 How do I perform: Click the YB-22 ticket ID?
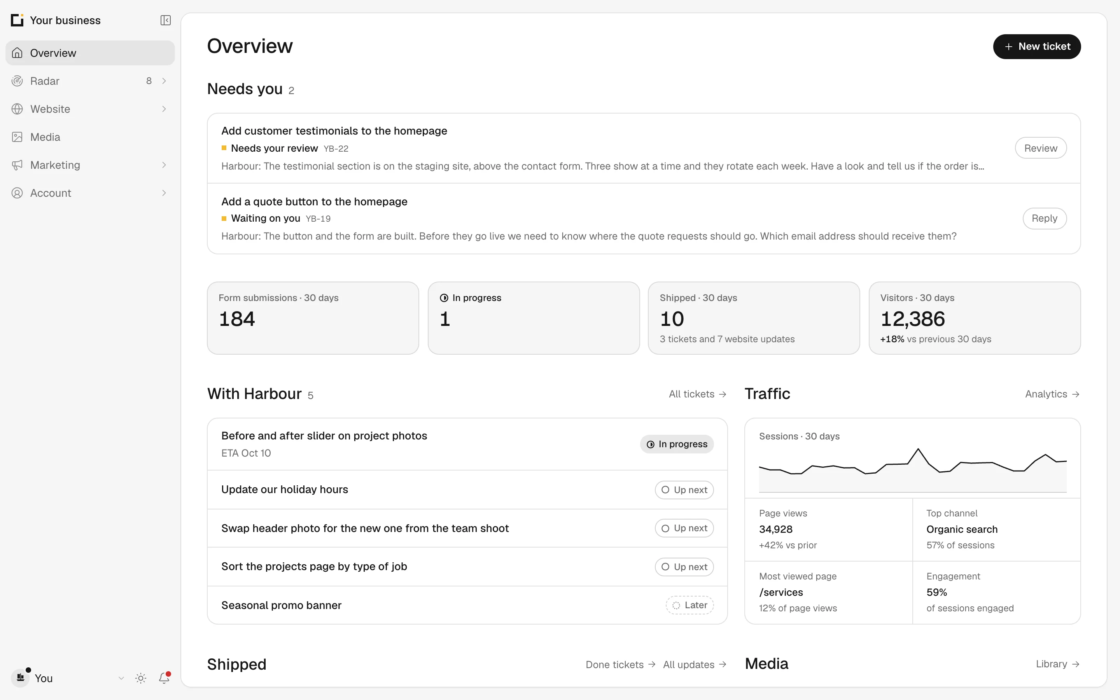pyautogui.click(x=336, y=149)
